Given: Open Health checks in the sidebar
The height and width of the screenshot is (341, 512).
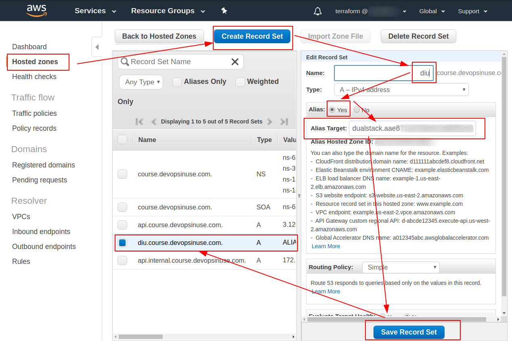Looking at the screenshot, I should (x=34, y=77).
